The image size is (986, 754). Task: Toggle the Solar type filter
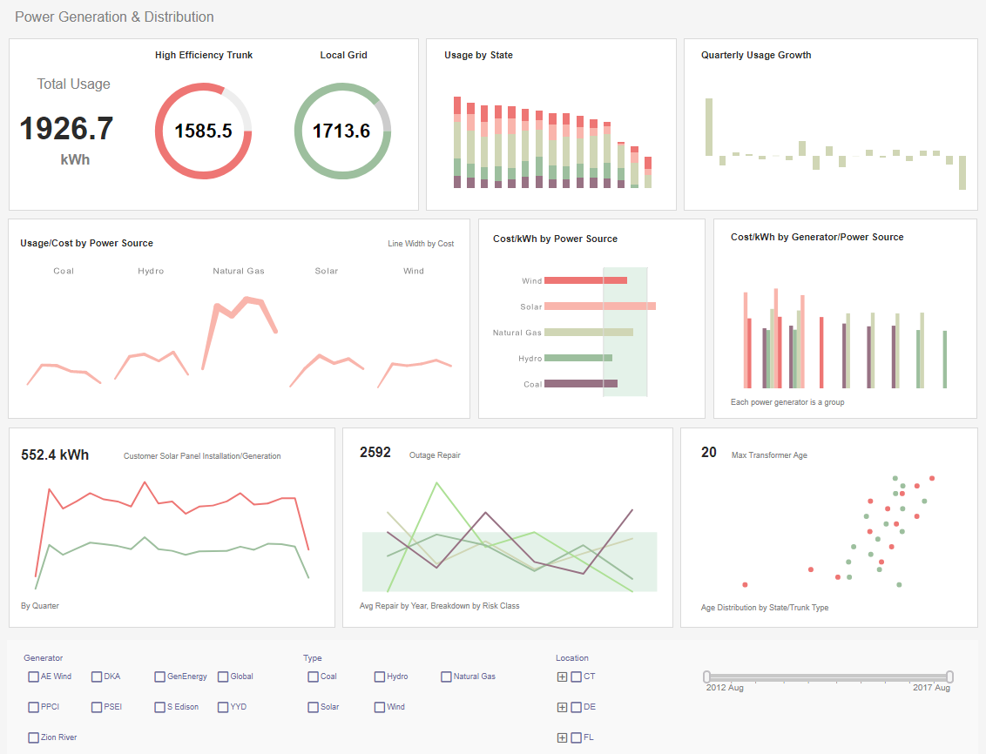click(311, 706)
